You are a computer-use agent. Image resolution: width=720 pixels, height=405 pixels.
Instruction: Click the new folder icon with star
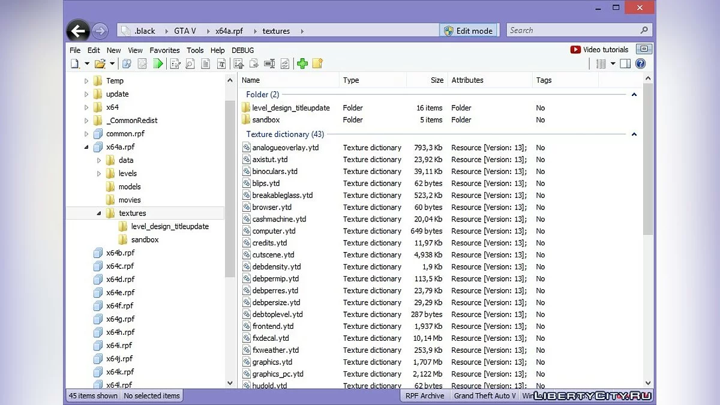317,64
